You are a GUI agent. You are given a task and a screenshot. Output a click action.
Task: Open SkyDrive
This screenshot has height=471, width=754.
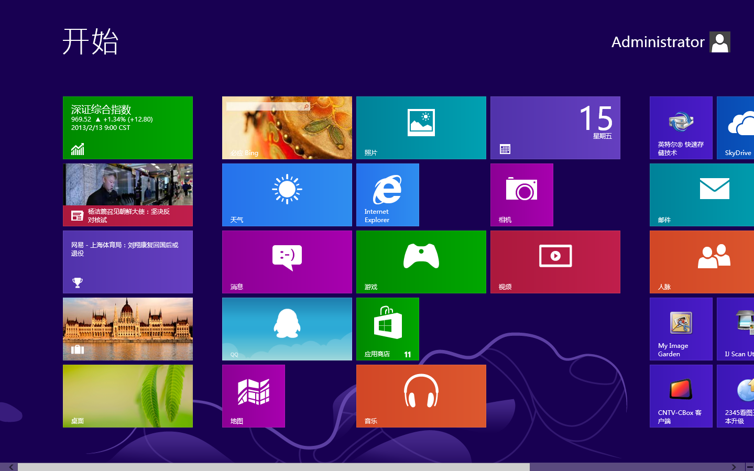click(734, 127)
